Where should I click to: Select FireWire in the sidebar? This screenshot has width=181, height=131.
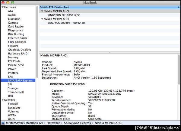tap(13, 46)
